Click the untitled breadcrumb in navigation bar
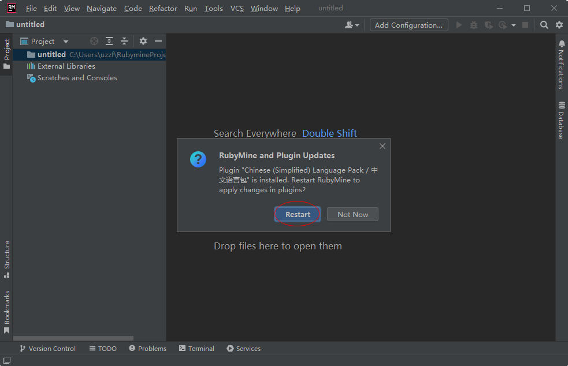Image resolution: width=568 pixels, height=366 pixels. [x=25, y=25]
